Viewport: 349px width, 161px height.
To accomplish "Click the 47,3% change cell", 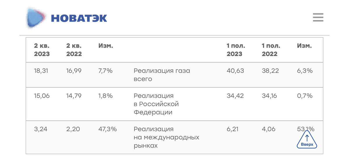I will coord(108,129).
